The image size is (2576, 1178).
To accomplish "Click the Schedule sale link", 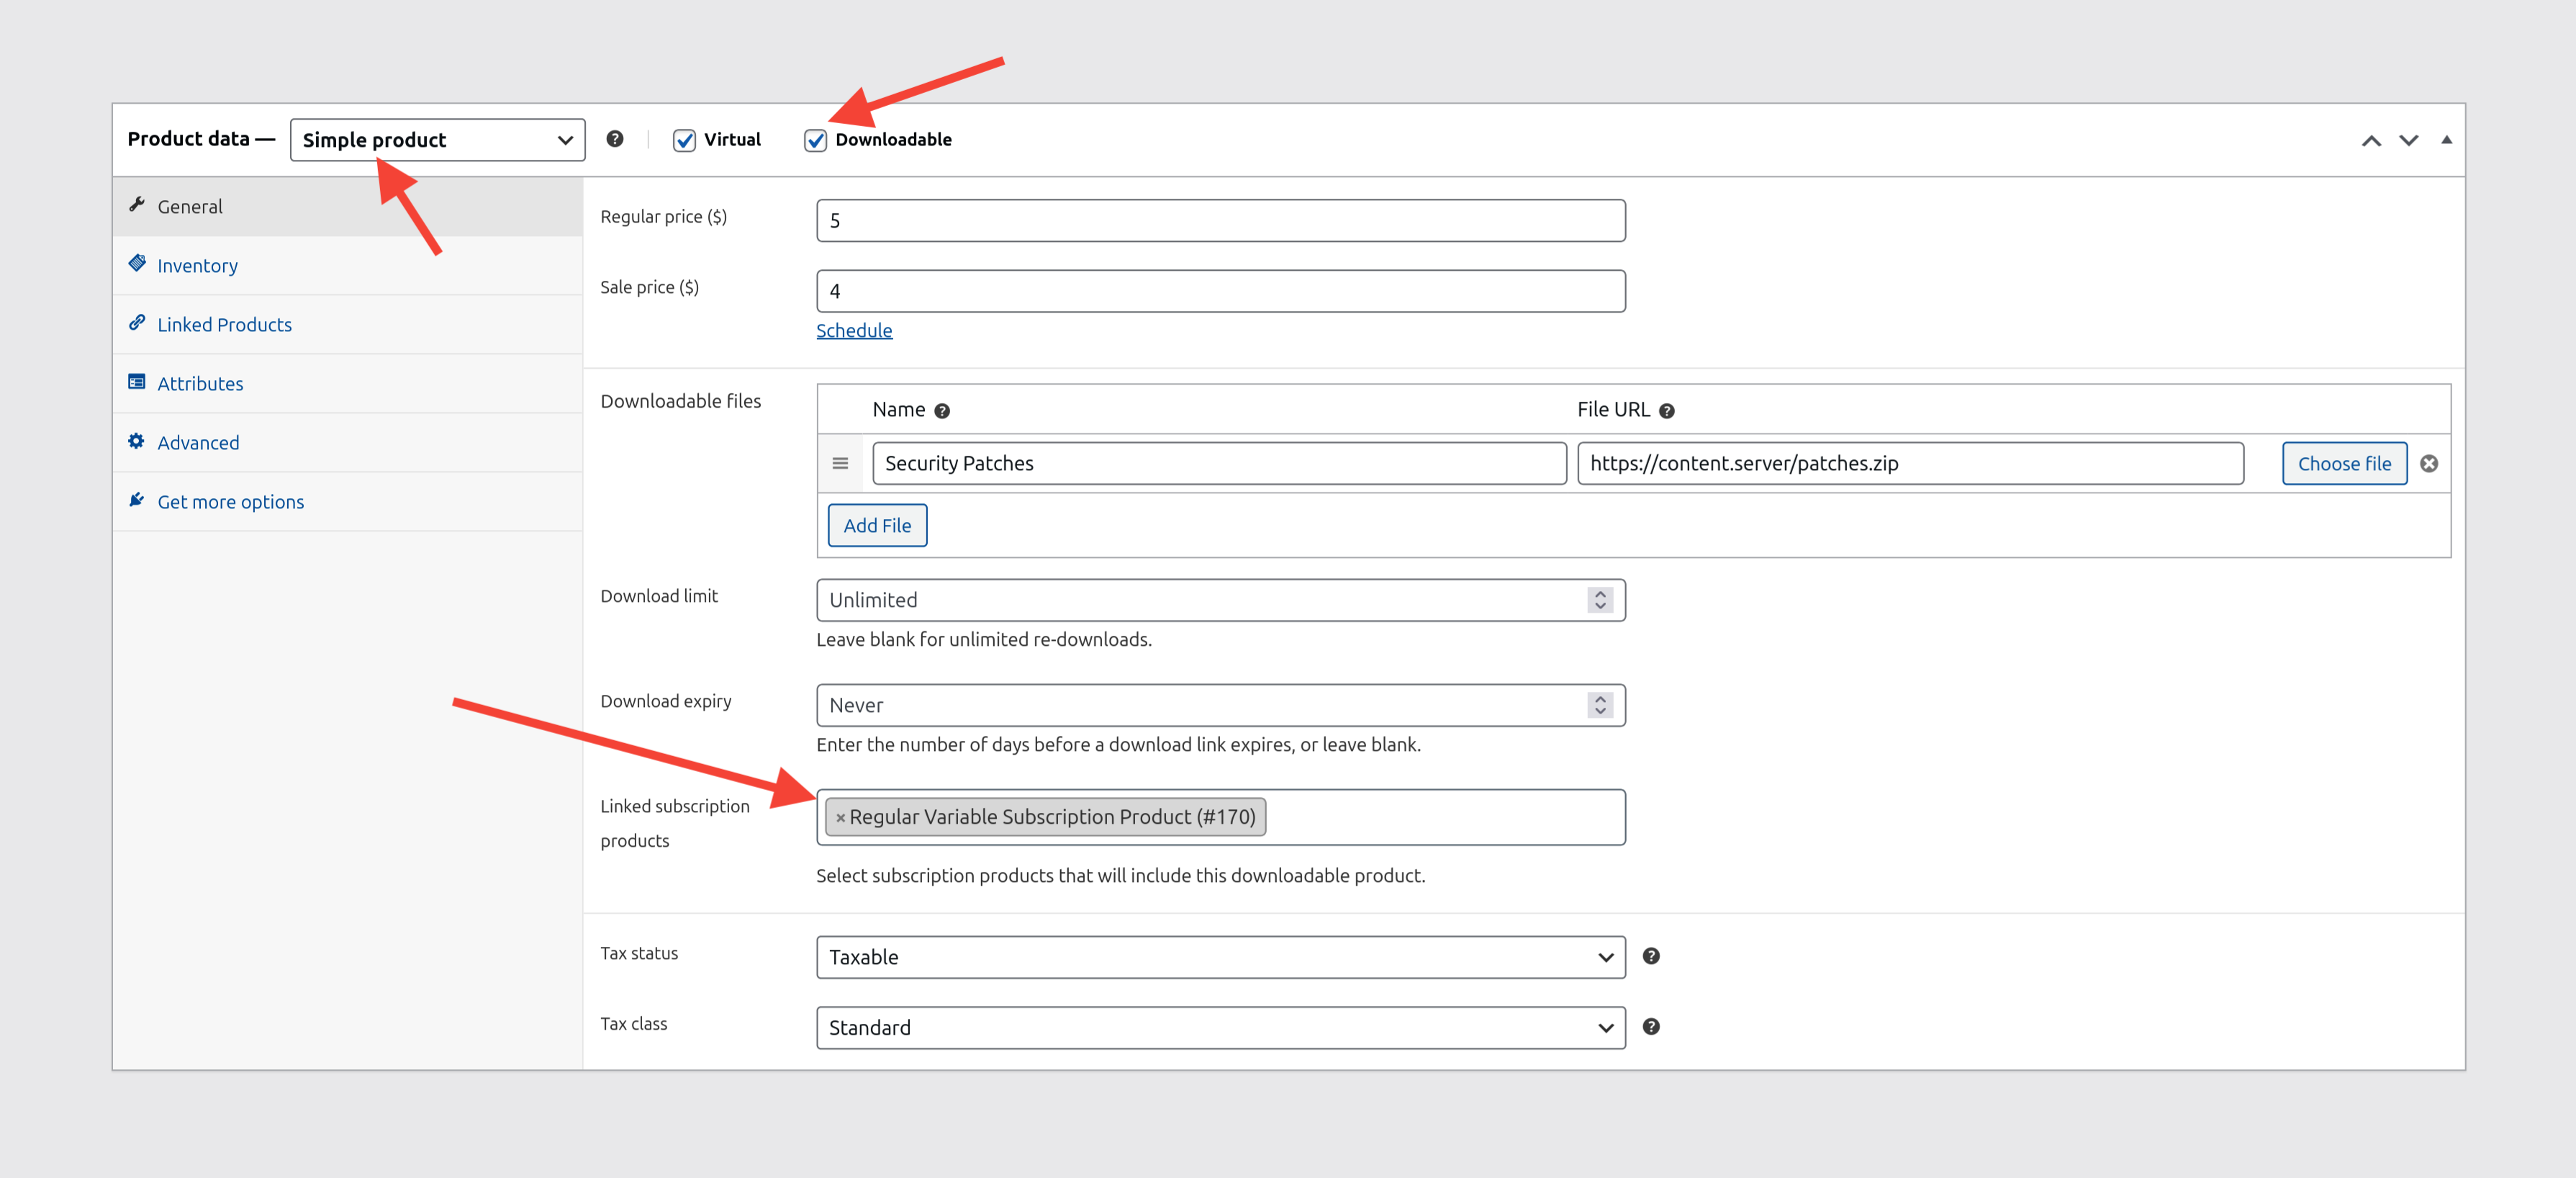I will 853,331.
